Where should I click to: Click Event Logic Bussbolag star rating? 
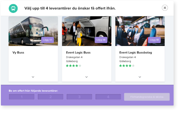point(127,66)
